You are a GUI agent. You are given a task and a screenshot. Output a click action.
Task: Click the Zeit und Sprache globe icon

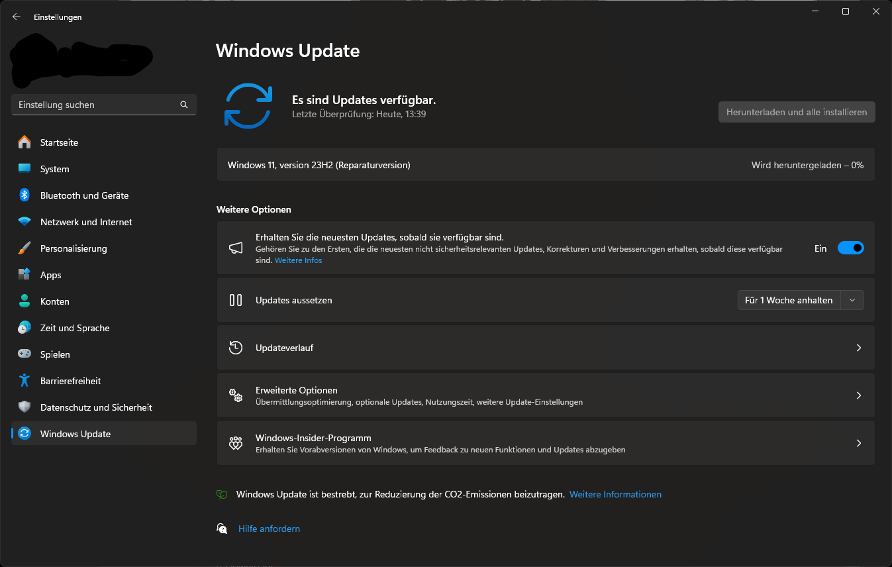[25, 328]
